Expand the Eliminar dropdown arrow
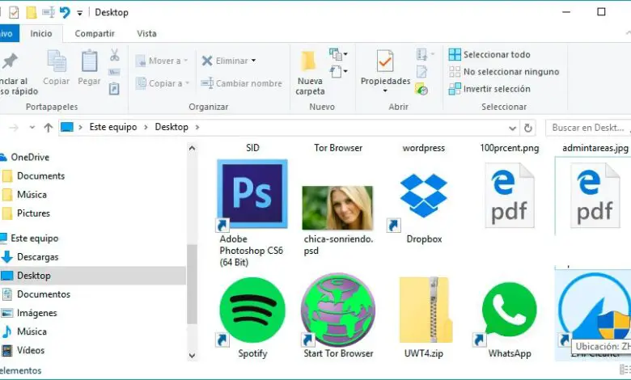 [253, 61]
